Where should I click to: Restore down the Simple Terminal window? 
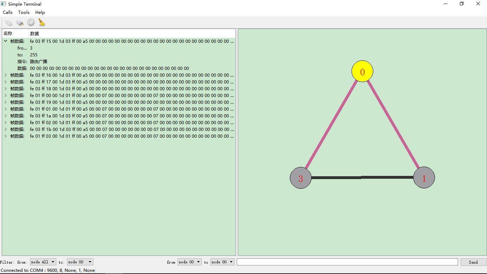(462, 4)
